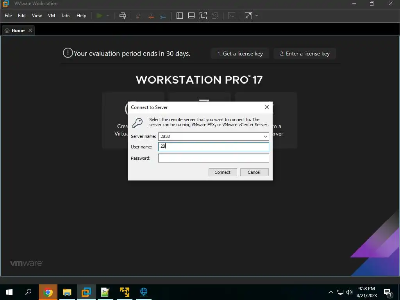The height and width of the screenshot is (300, 400).
Task: Open the View menu
Action: [x=37, y=16]
